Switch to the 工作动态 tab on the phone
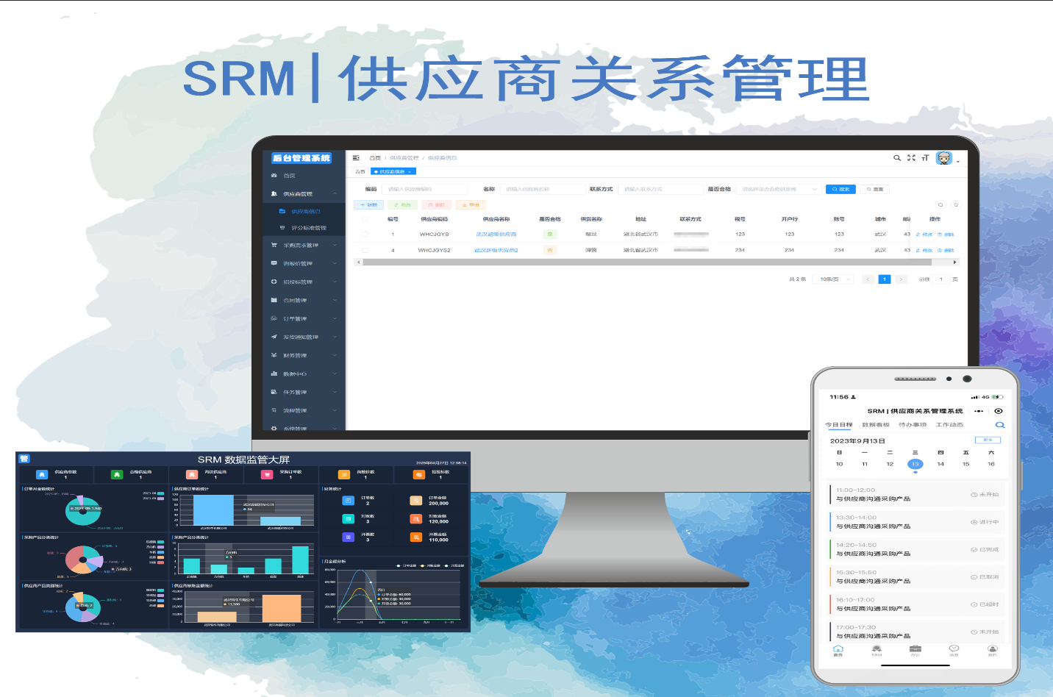Image resolution: width=1053 pixels, height=697 pixels. click(x=949, y=425)
